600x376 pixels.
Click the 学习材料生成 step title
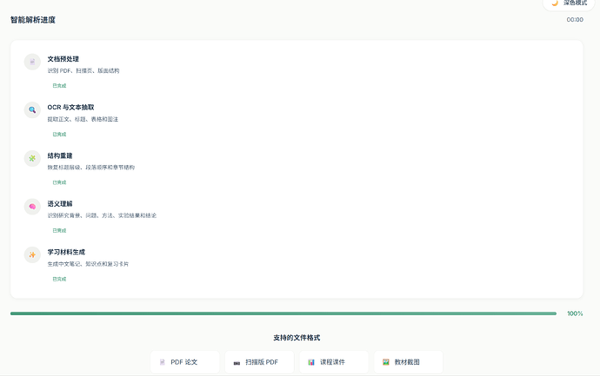click(x=66, y=252)
